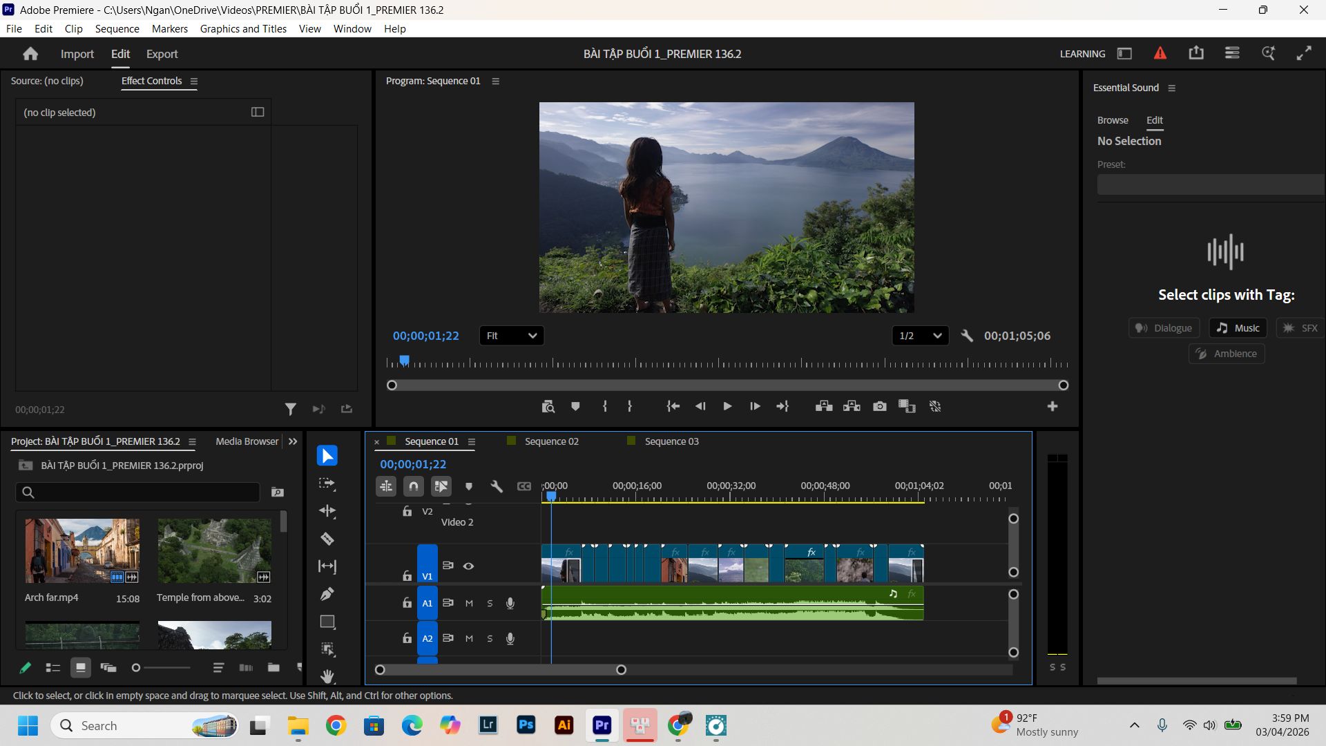Screen dimensions: 1326x746
Task: Mute audio track A1
Action: (x=469, y=603)
